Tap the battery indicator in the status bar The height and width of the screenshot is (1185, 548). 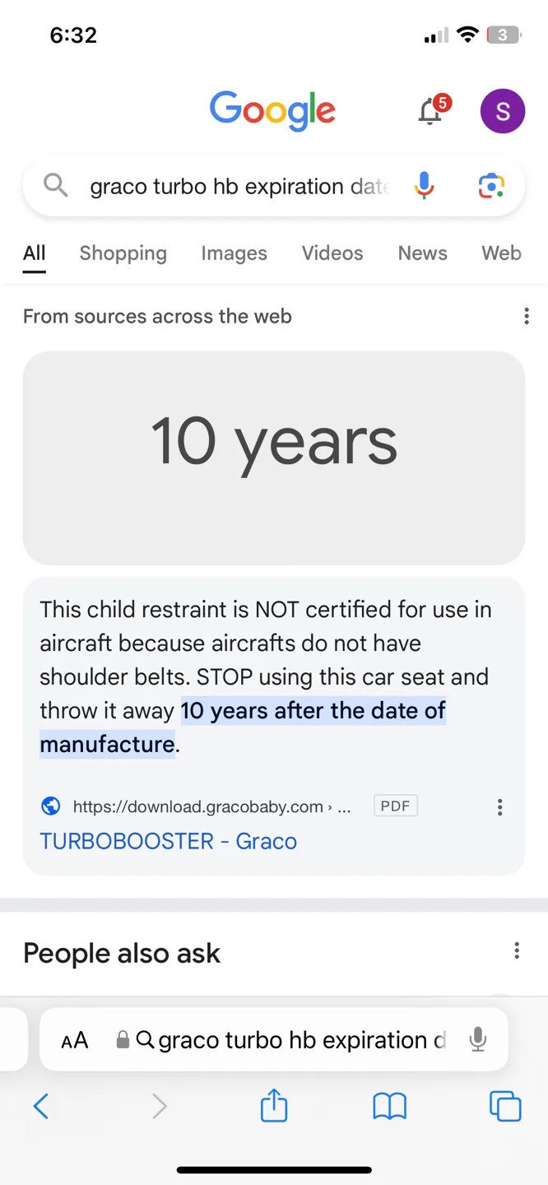pos(504,35)
